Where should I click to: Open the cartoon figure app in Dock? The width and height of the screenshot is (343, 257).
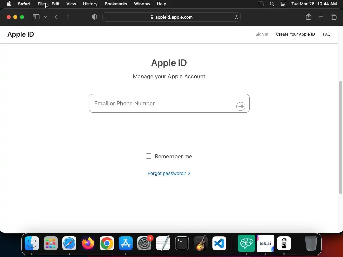[x=284, y=243]
